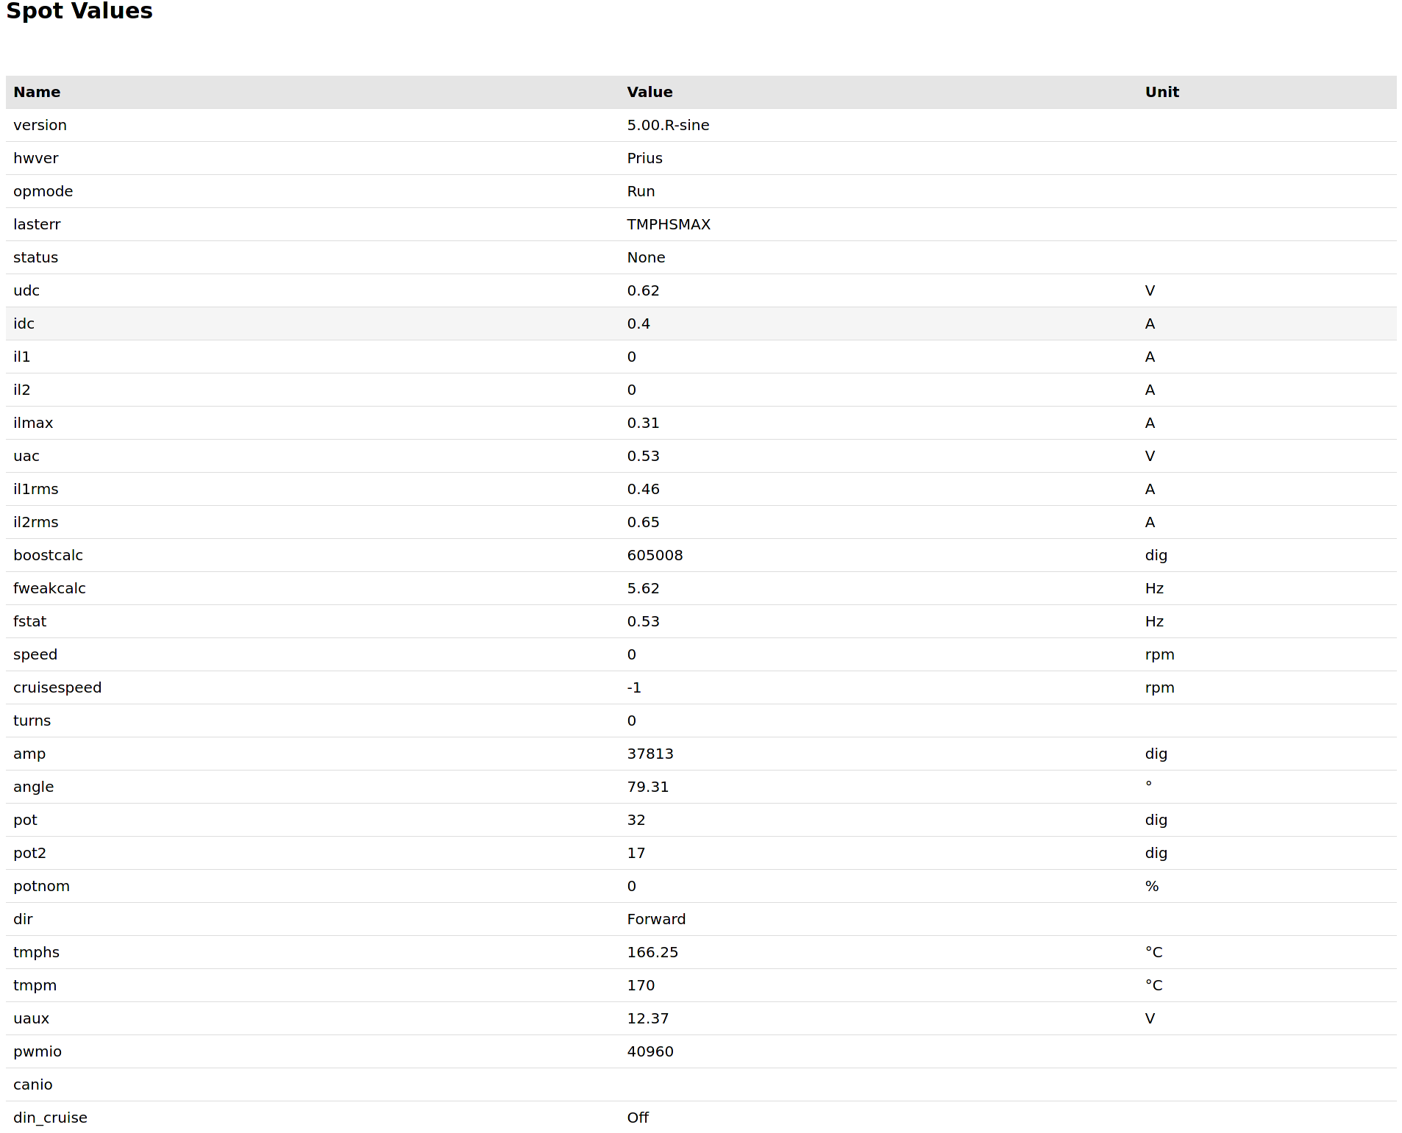Click the idc value 0.4
1402x1133 pixels.
[x=638, y=324]
